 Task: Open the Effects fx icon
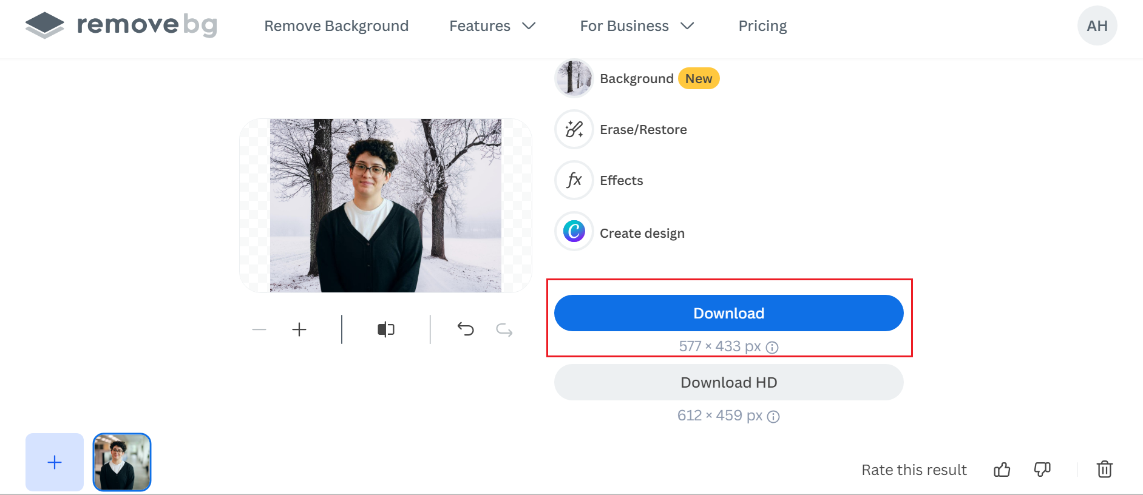point(574,180)
